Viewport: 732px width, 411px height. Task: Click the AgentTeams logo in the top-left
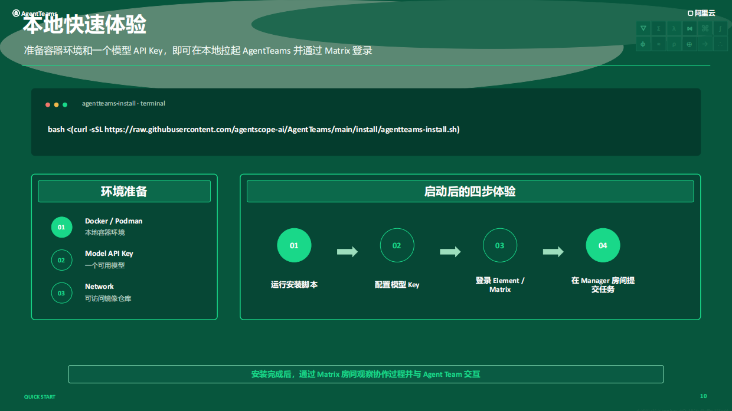(x=35, y=13)
